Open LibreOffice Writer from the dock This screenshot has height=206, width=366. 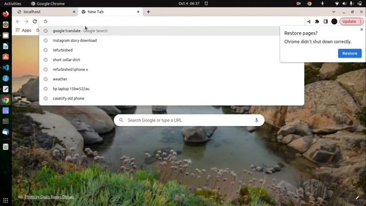point(6,46)
